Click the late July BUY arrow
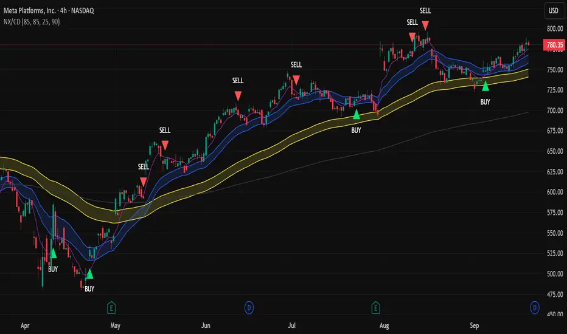The height and width of the screenshot is (334, 567). click(356, 114)
